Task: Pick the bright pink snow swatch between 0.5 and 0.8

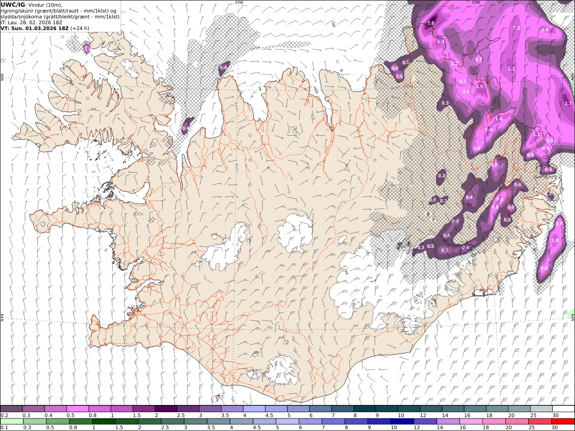Action: pos(77,409)
